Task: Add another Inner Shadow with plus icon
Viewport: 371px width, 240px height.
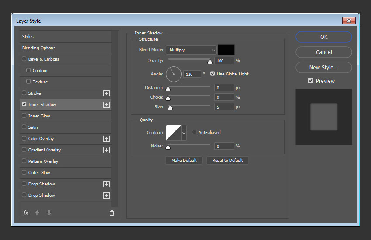Action: [x=106, y=105]
